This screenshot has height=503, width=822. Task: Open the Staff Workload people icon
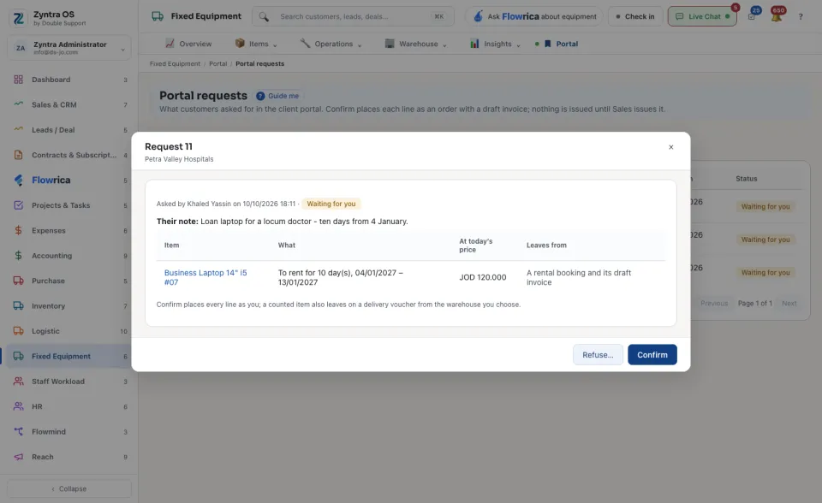tap(18, 381)
